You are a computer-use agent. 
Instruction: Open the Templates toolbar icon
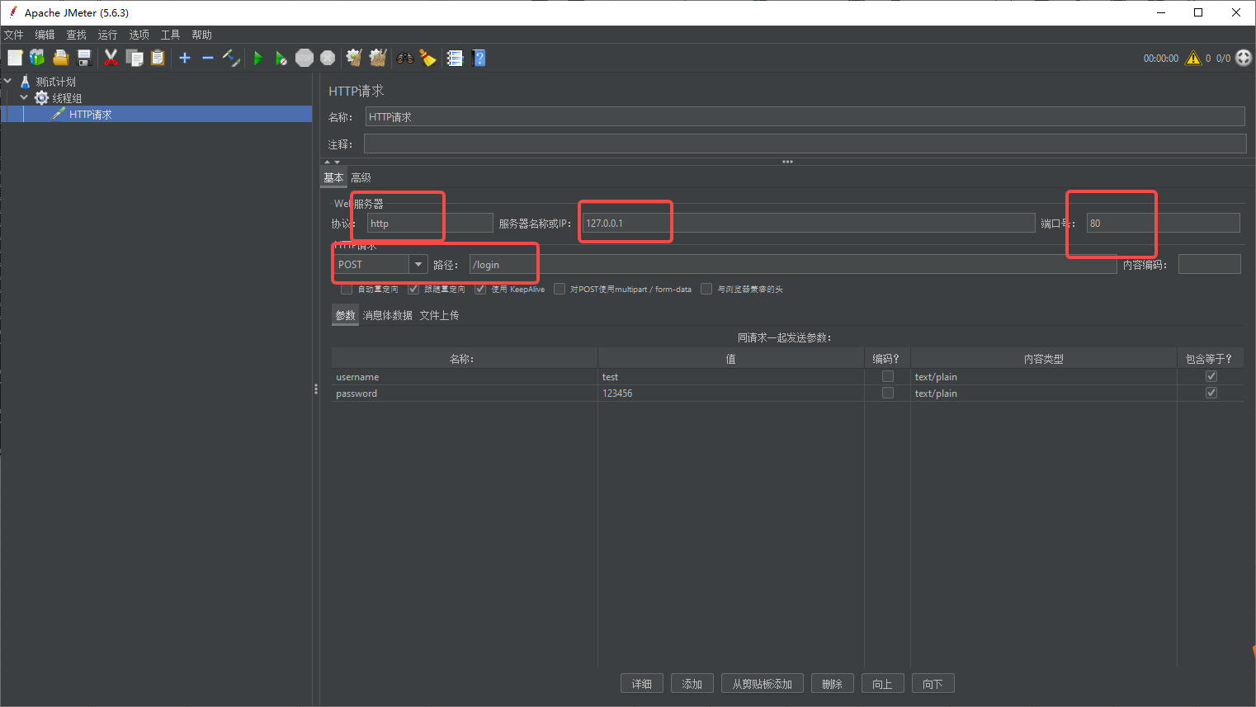(37, 58)
